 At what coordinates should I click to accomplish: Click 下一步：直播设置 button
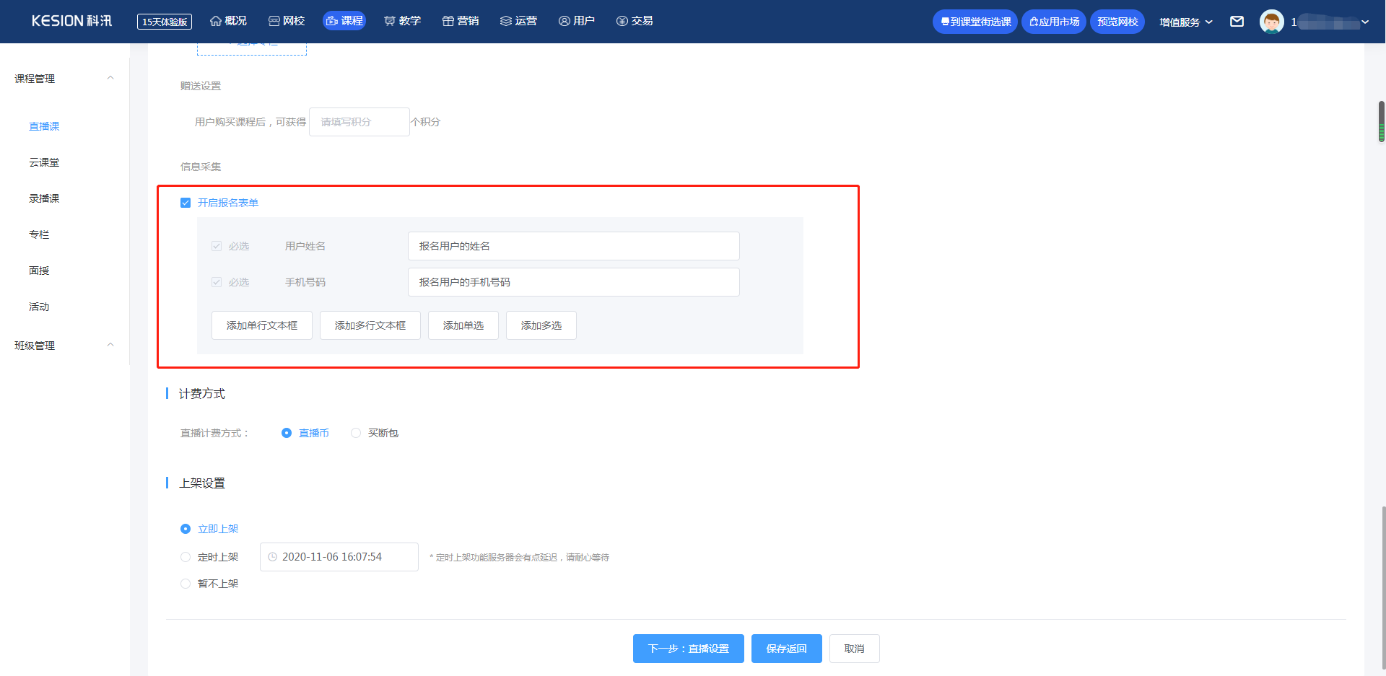tap(688, 649)
